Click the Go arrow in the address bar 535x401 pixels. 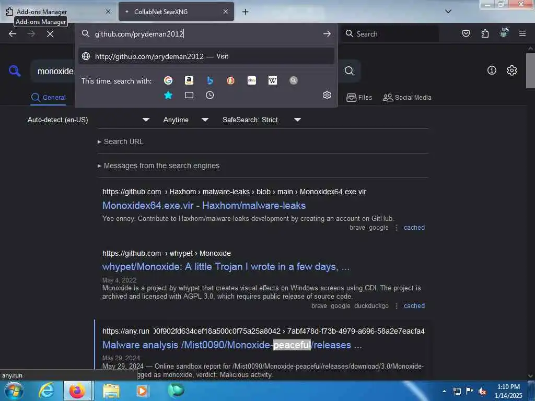(327, 34)
